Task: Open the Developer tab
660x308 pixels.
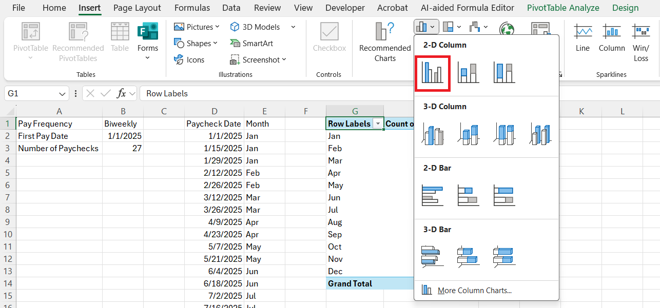Action: click(x=345, y=8)
